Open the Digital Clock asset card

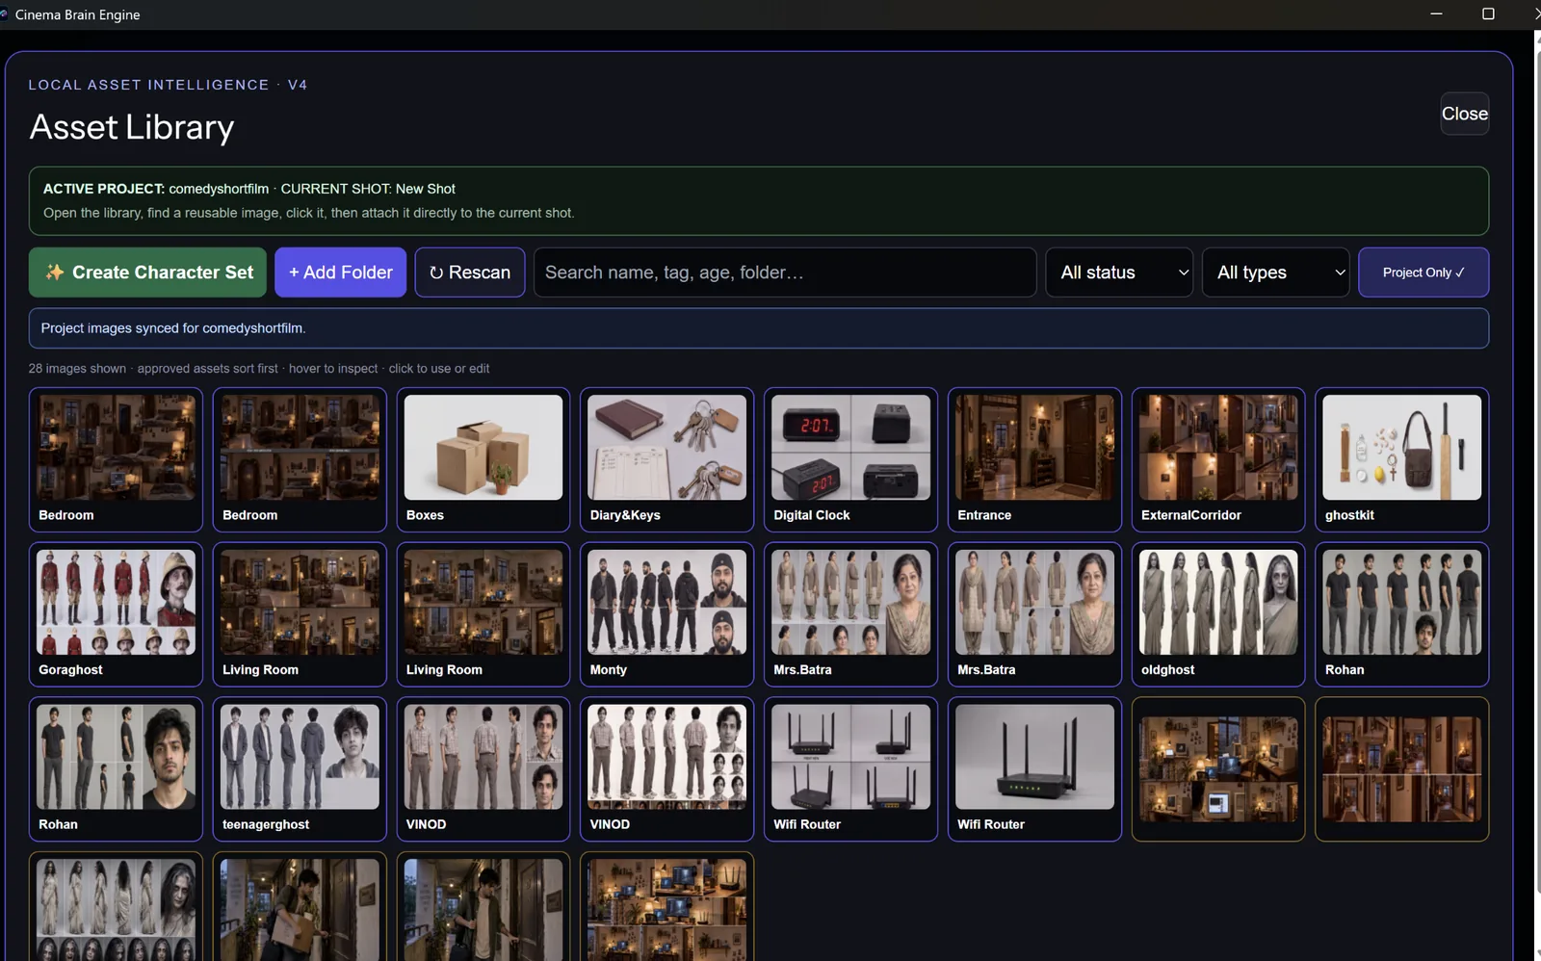tap(850, 459)
